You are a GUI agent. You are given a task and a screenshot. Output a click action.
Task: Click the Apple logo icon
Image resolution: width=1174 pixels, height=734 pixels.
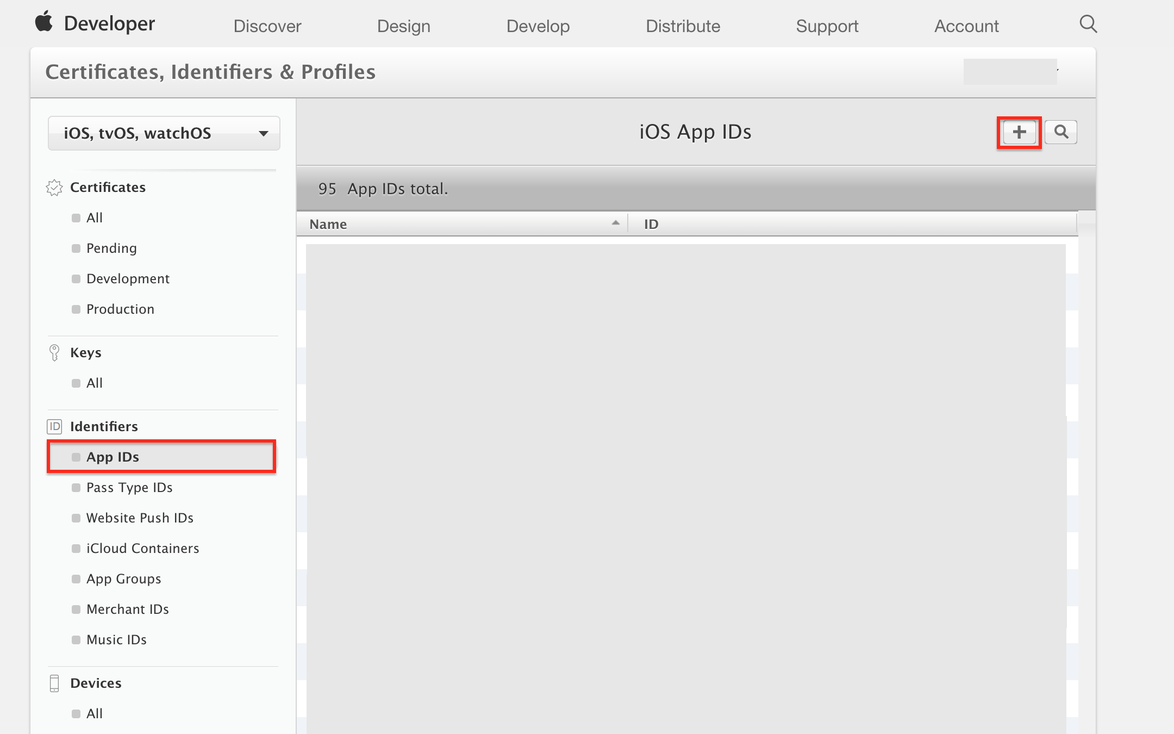click(44, 22)
